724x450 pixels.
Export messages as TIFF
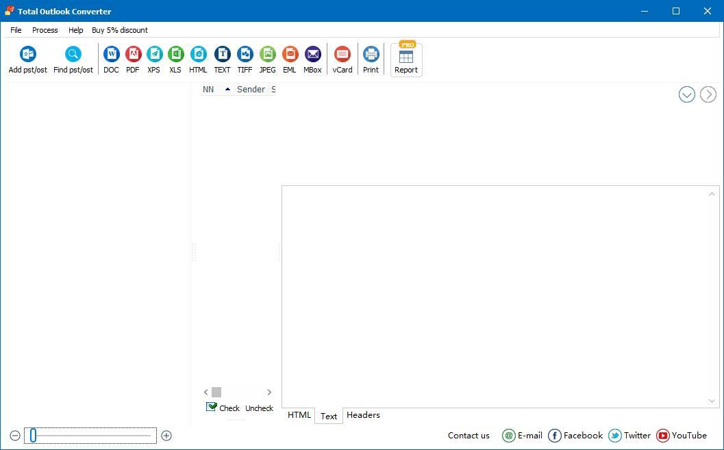coord(245,55)
